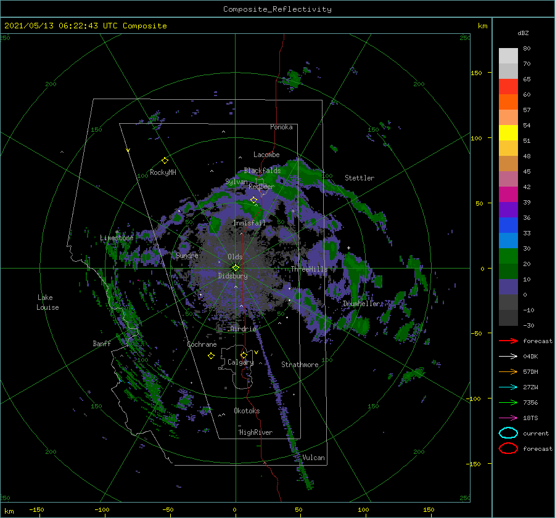Click the Innisfail town label
This screenshot has height=518, width=555.
point(250,223)
